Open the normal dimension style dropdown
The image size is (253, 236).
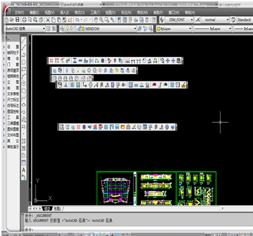click(215, 20)
